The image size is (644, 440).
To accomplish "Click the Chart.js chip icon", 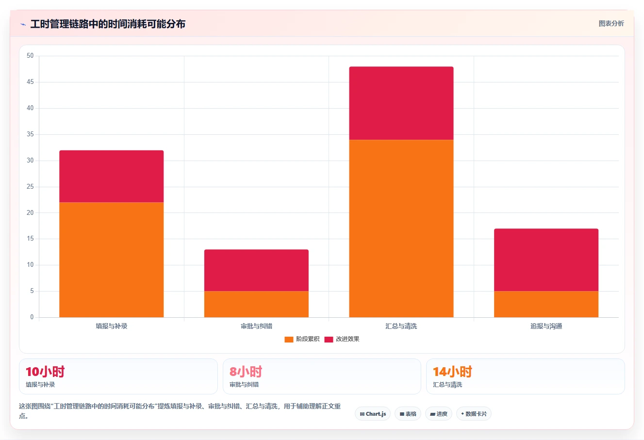I will 362,414.
